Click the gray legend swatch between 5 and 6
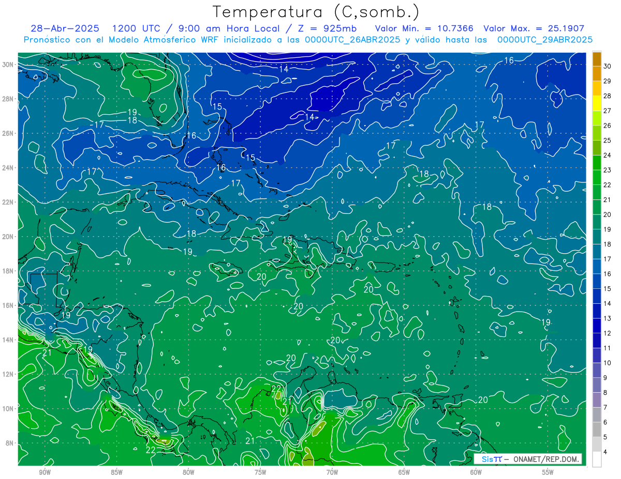 point(597,430)
